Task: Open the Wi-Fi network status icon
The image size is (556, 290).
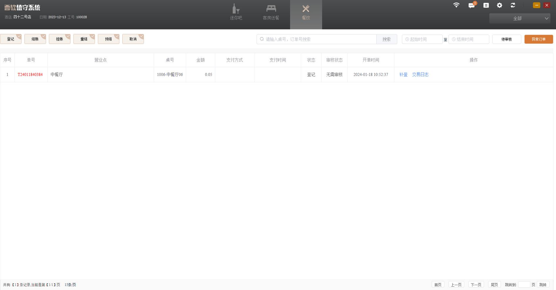Action: point(456,5)
